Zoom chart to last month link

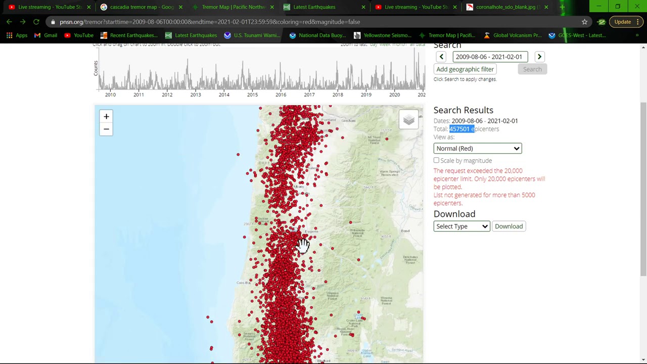[x=400, y=45]
